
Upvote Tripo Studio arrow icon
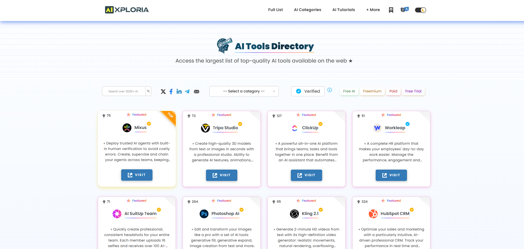coord(189,116)
